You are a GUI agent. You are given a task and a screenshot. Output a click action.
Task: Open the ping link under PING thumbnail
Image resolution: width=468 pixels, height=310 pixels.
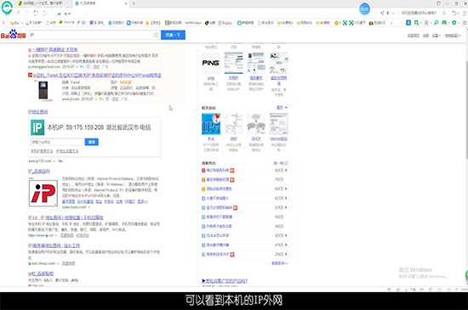click(x=211, y=78)
